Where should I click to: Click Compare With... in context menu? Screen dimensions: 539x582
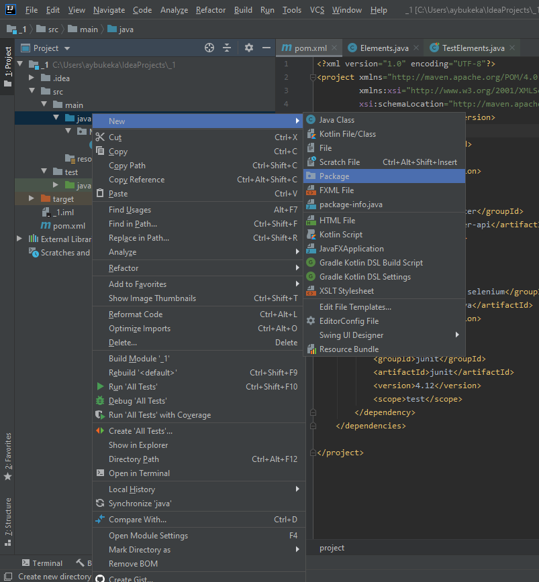click(199, 520)
